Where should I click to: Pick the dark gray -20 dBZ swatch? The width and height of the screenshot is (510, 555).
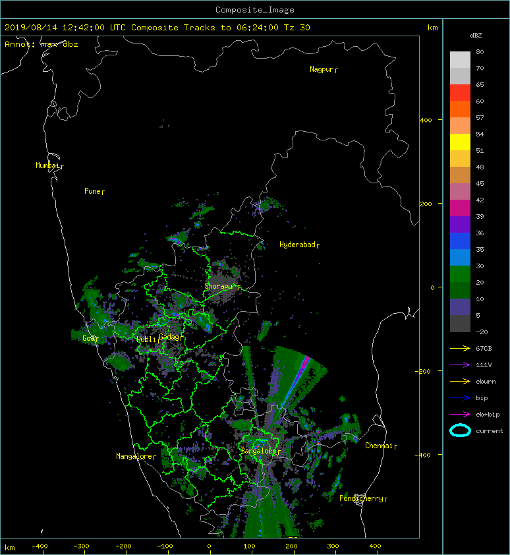[460, 324]
